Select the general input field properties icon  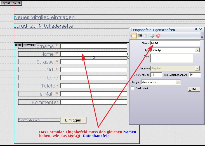[134, 36]
